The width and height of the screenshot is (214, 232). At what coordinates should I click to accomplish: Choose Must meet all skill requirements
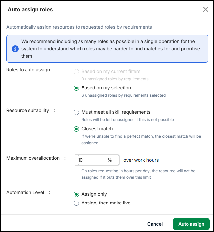click(x=76, y=112)
